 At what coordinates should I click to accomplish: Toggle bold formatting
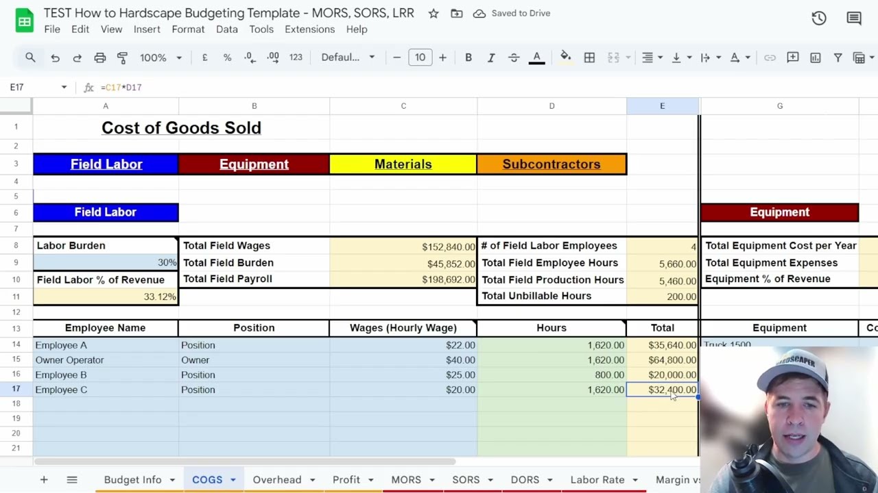pos(468,58)
